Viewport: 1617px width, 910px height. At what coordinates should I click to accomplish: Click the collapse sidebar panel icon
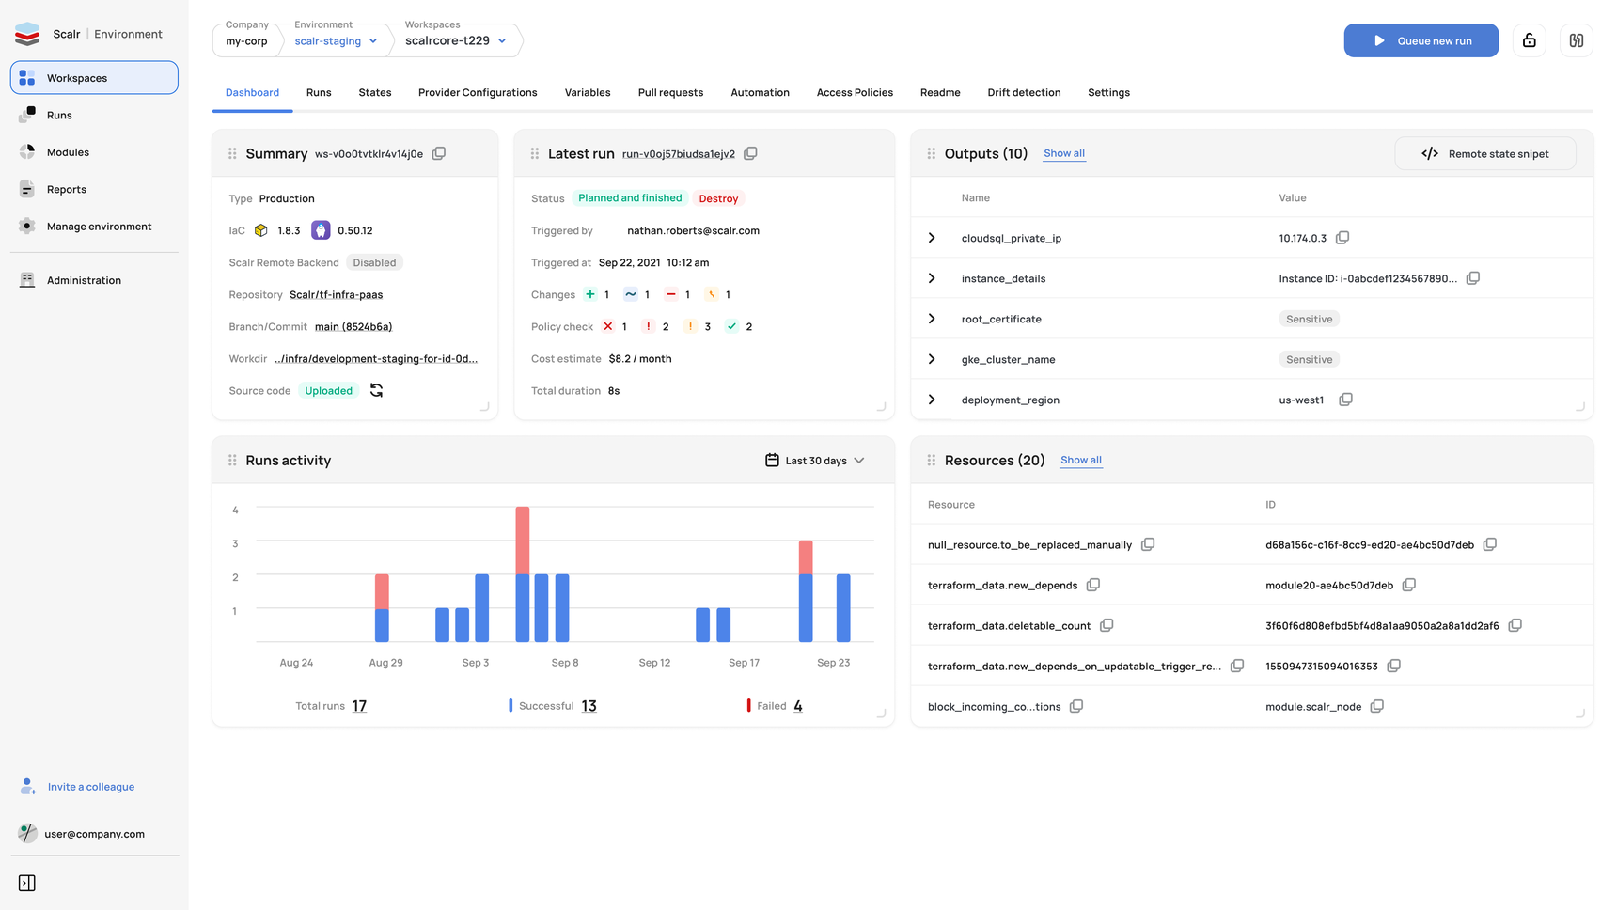[x=27, y=883]
